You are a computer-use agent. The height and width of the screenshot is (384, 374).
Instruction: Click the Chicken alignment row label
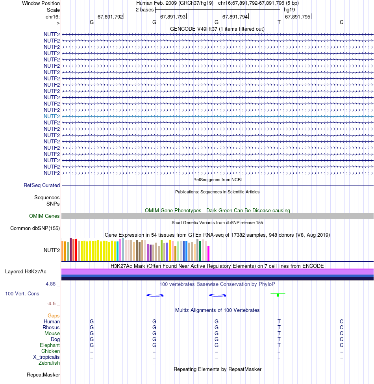click(50, 351)
